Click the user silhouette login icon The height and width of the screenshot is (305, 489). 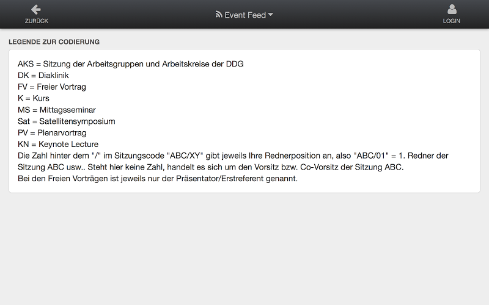[x=452, y=9]
